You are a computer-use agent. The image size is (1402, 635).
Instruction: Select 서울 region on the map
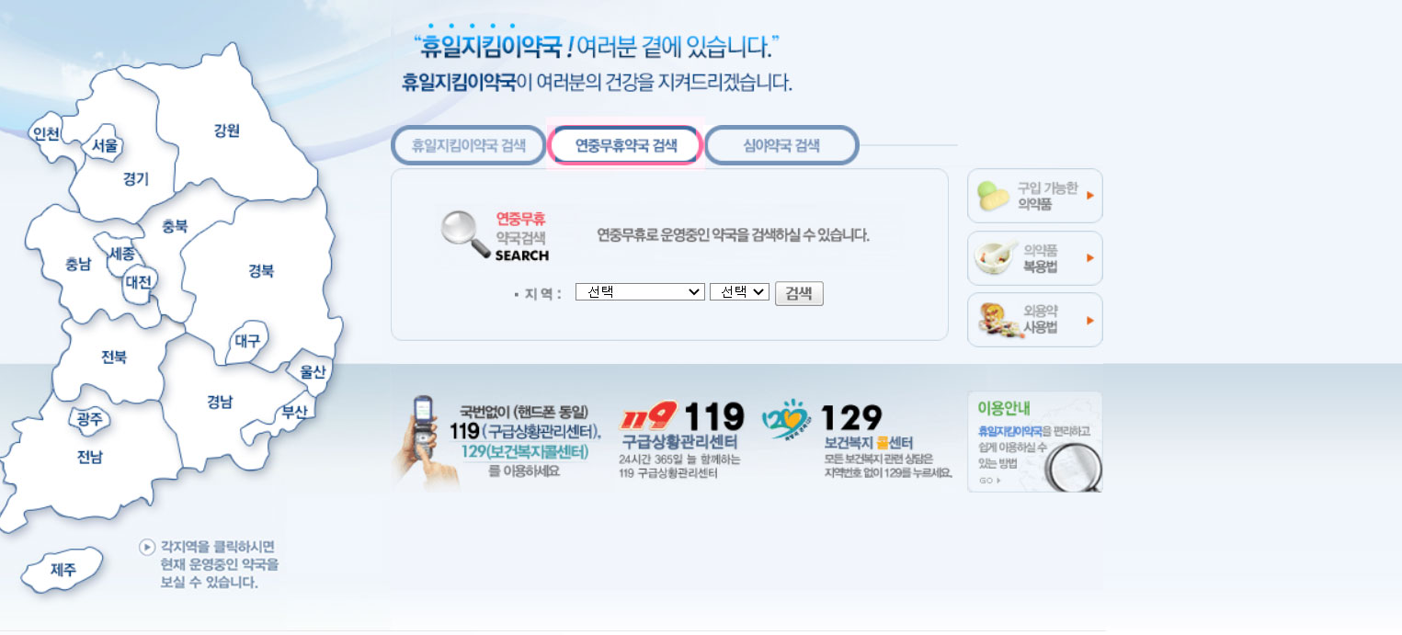(105, 145)
